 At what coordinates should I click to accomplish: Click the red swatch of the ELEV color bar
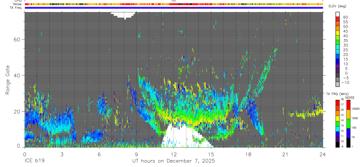pyautogui.click(x=338, y=19)
